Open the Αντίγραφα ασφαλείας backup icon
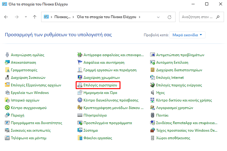This screenshot has width=227, height=151. click(x=80, y=55)
